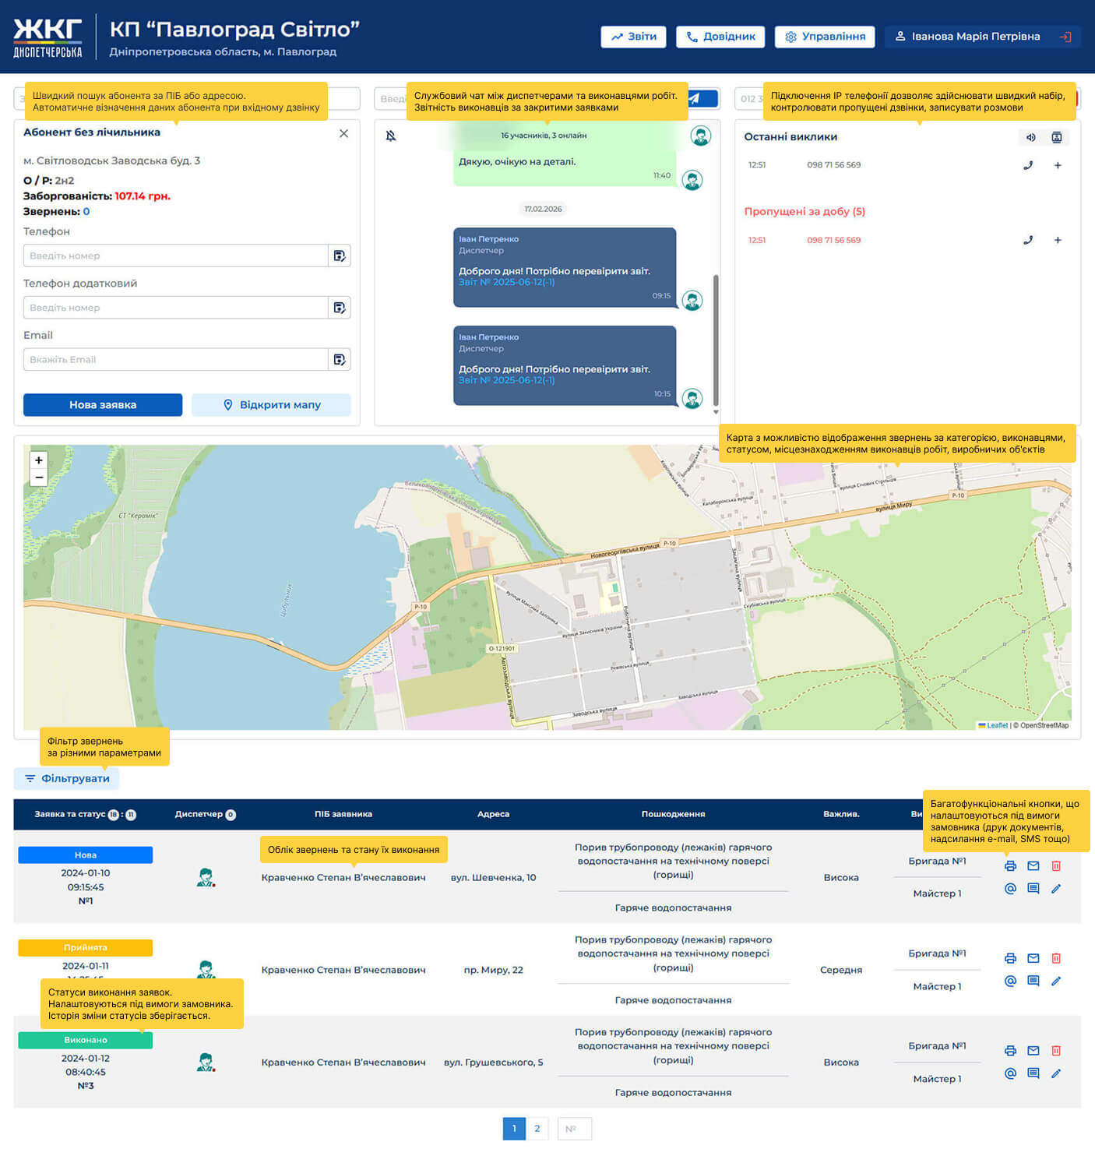Send envelope message for first request
1095x1163 pixels.
1033,866
